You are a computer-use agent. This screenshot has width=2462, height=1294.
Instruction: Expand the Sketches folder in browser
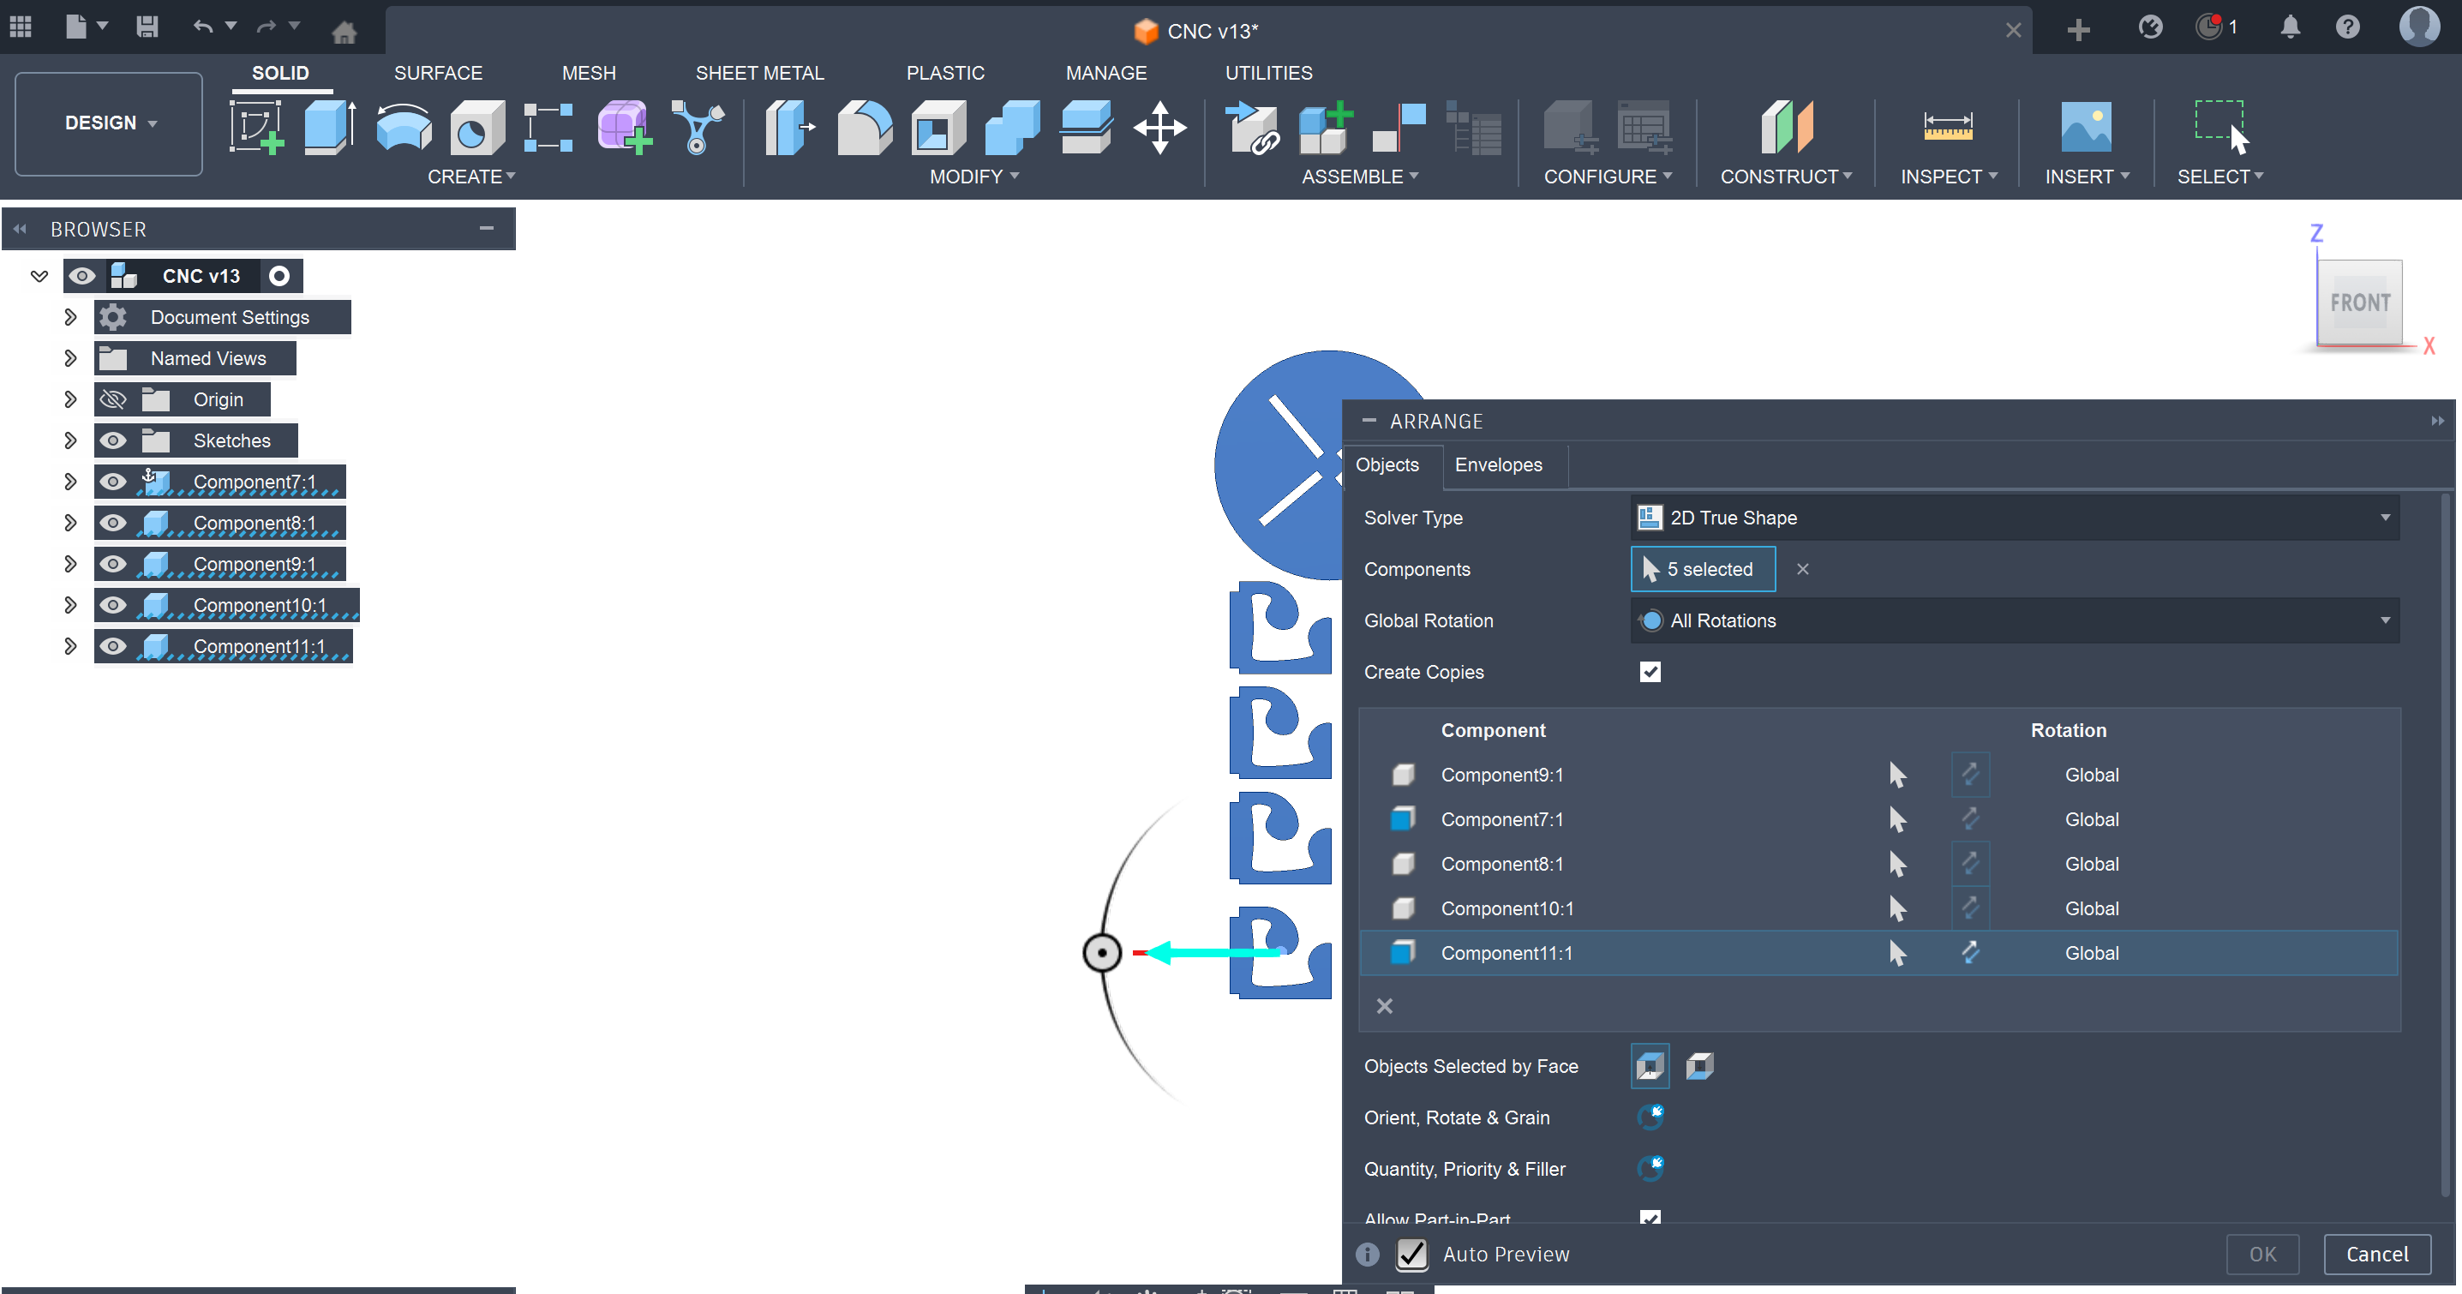69,440
